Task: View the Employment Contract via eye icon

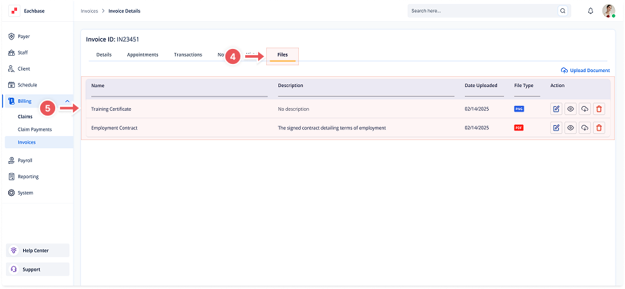Action: [571, 128]
